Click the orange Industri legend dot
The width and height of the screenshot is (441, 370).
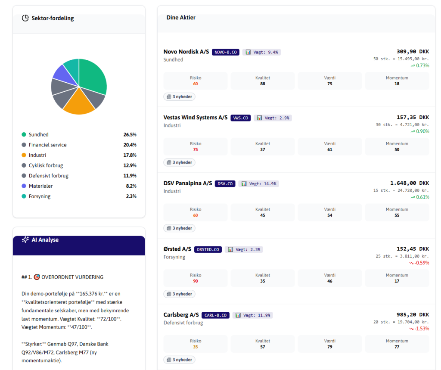tap(24, 155)
